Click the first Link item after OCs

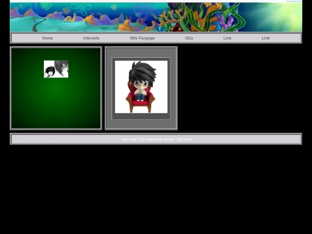[227, 38]
